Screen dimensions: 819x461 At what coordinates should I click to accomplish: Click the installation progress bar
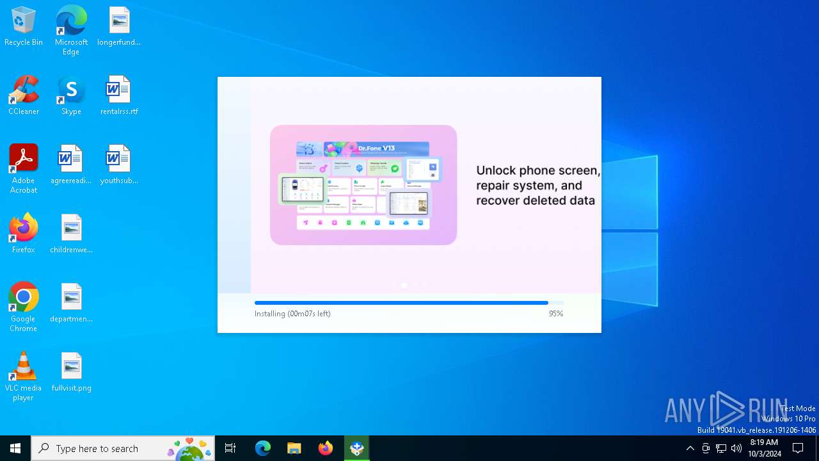409,303
